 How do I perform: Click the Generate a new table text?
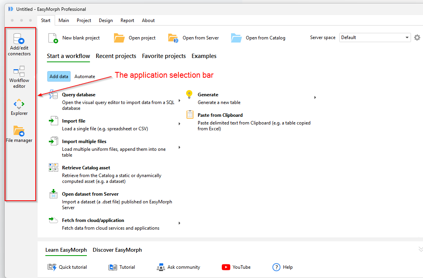point(219,102)
